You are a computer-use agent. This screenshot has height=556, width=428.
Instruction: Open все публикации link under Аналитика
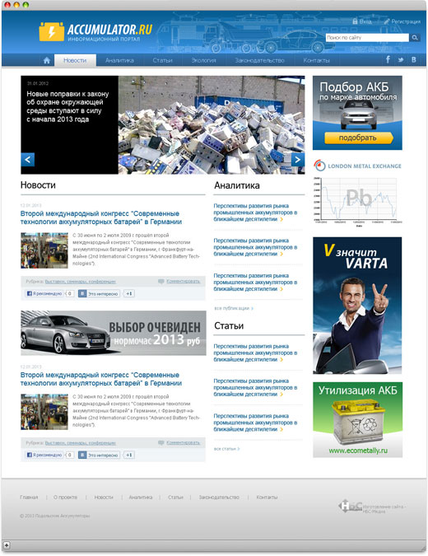(x=234, y=309)
